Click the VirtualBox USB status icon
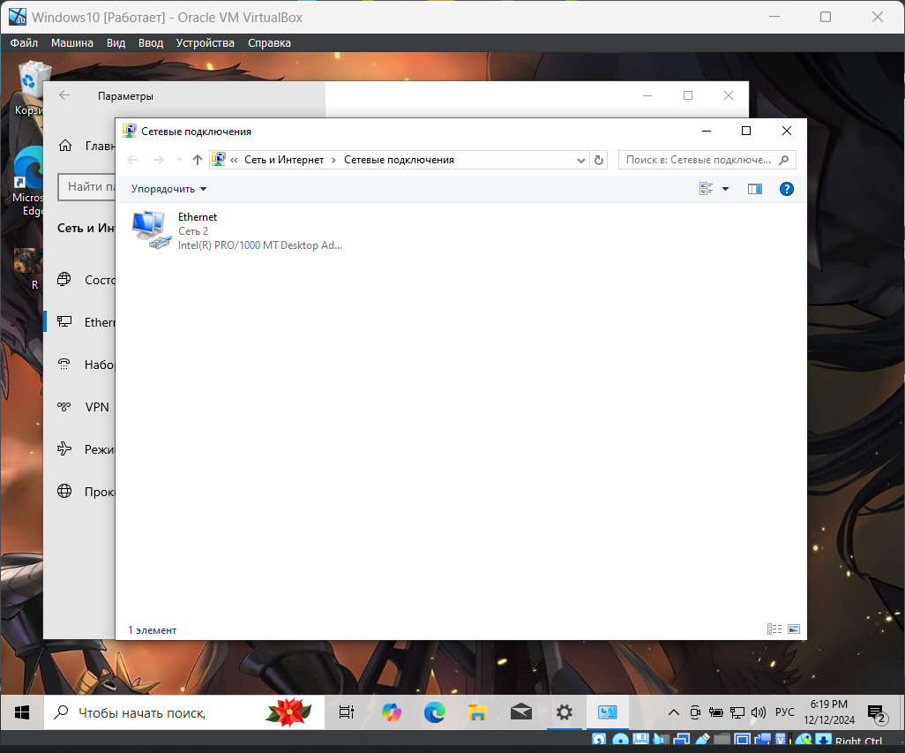This screenshot has width=905, height=753. pyautogui.click(x=702, y=740)
